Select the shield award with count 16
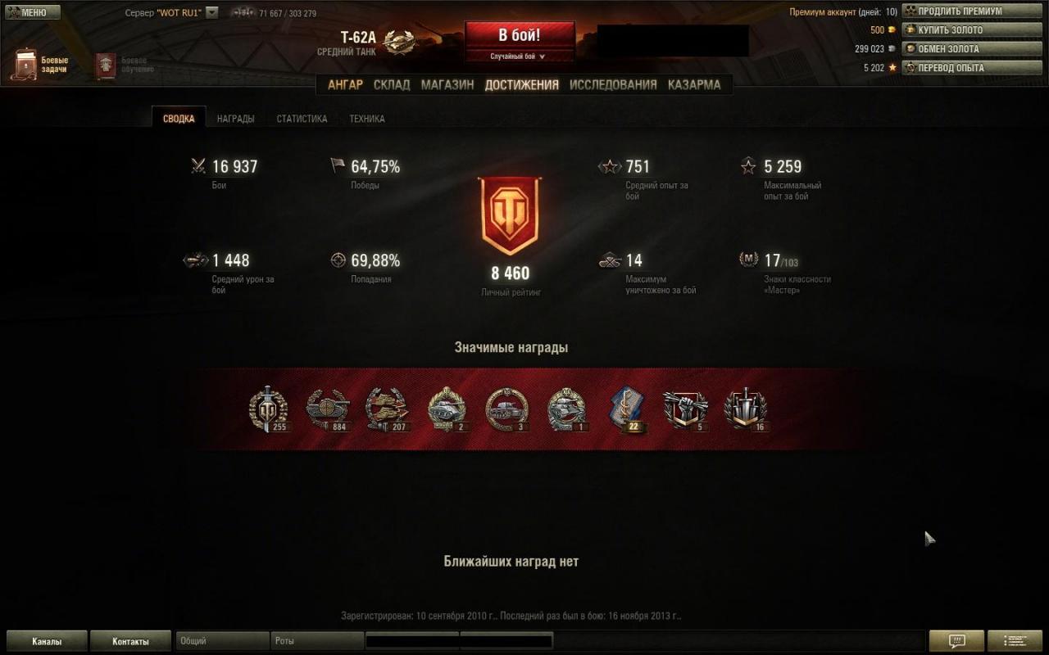This screenshot has height=655, width=1049. (746, 409)
